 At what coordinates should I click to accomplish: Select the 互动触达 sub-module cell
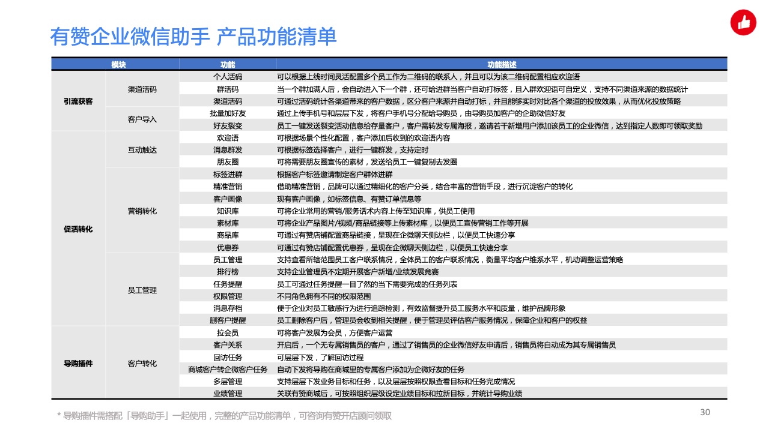(x=142, y=150)
